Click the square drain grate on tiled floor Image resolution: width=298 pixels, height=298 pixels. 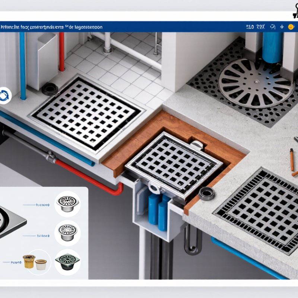(x=86, y=114)
